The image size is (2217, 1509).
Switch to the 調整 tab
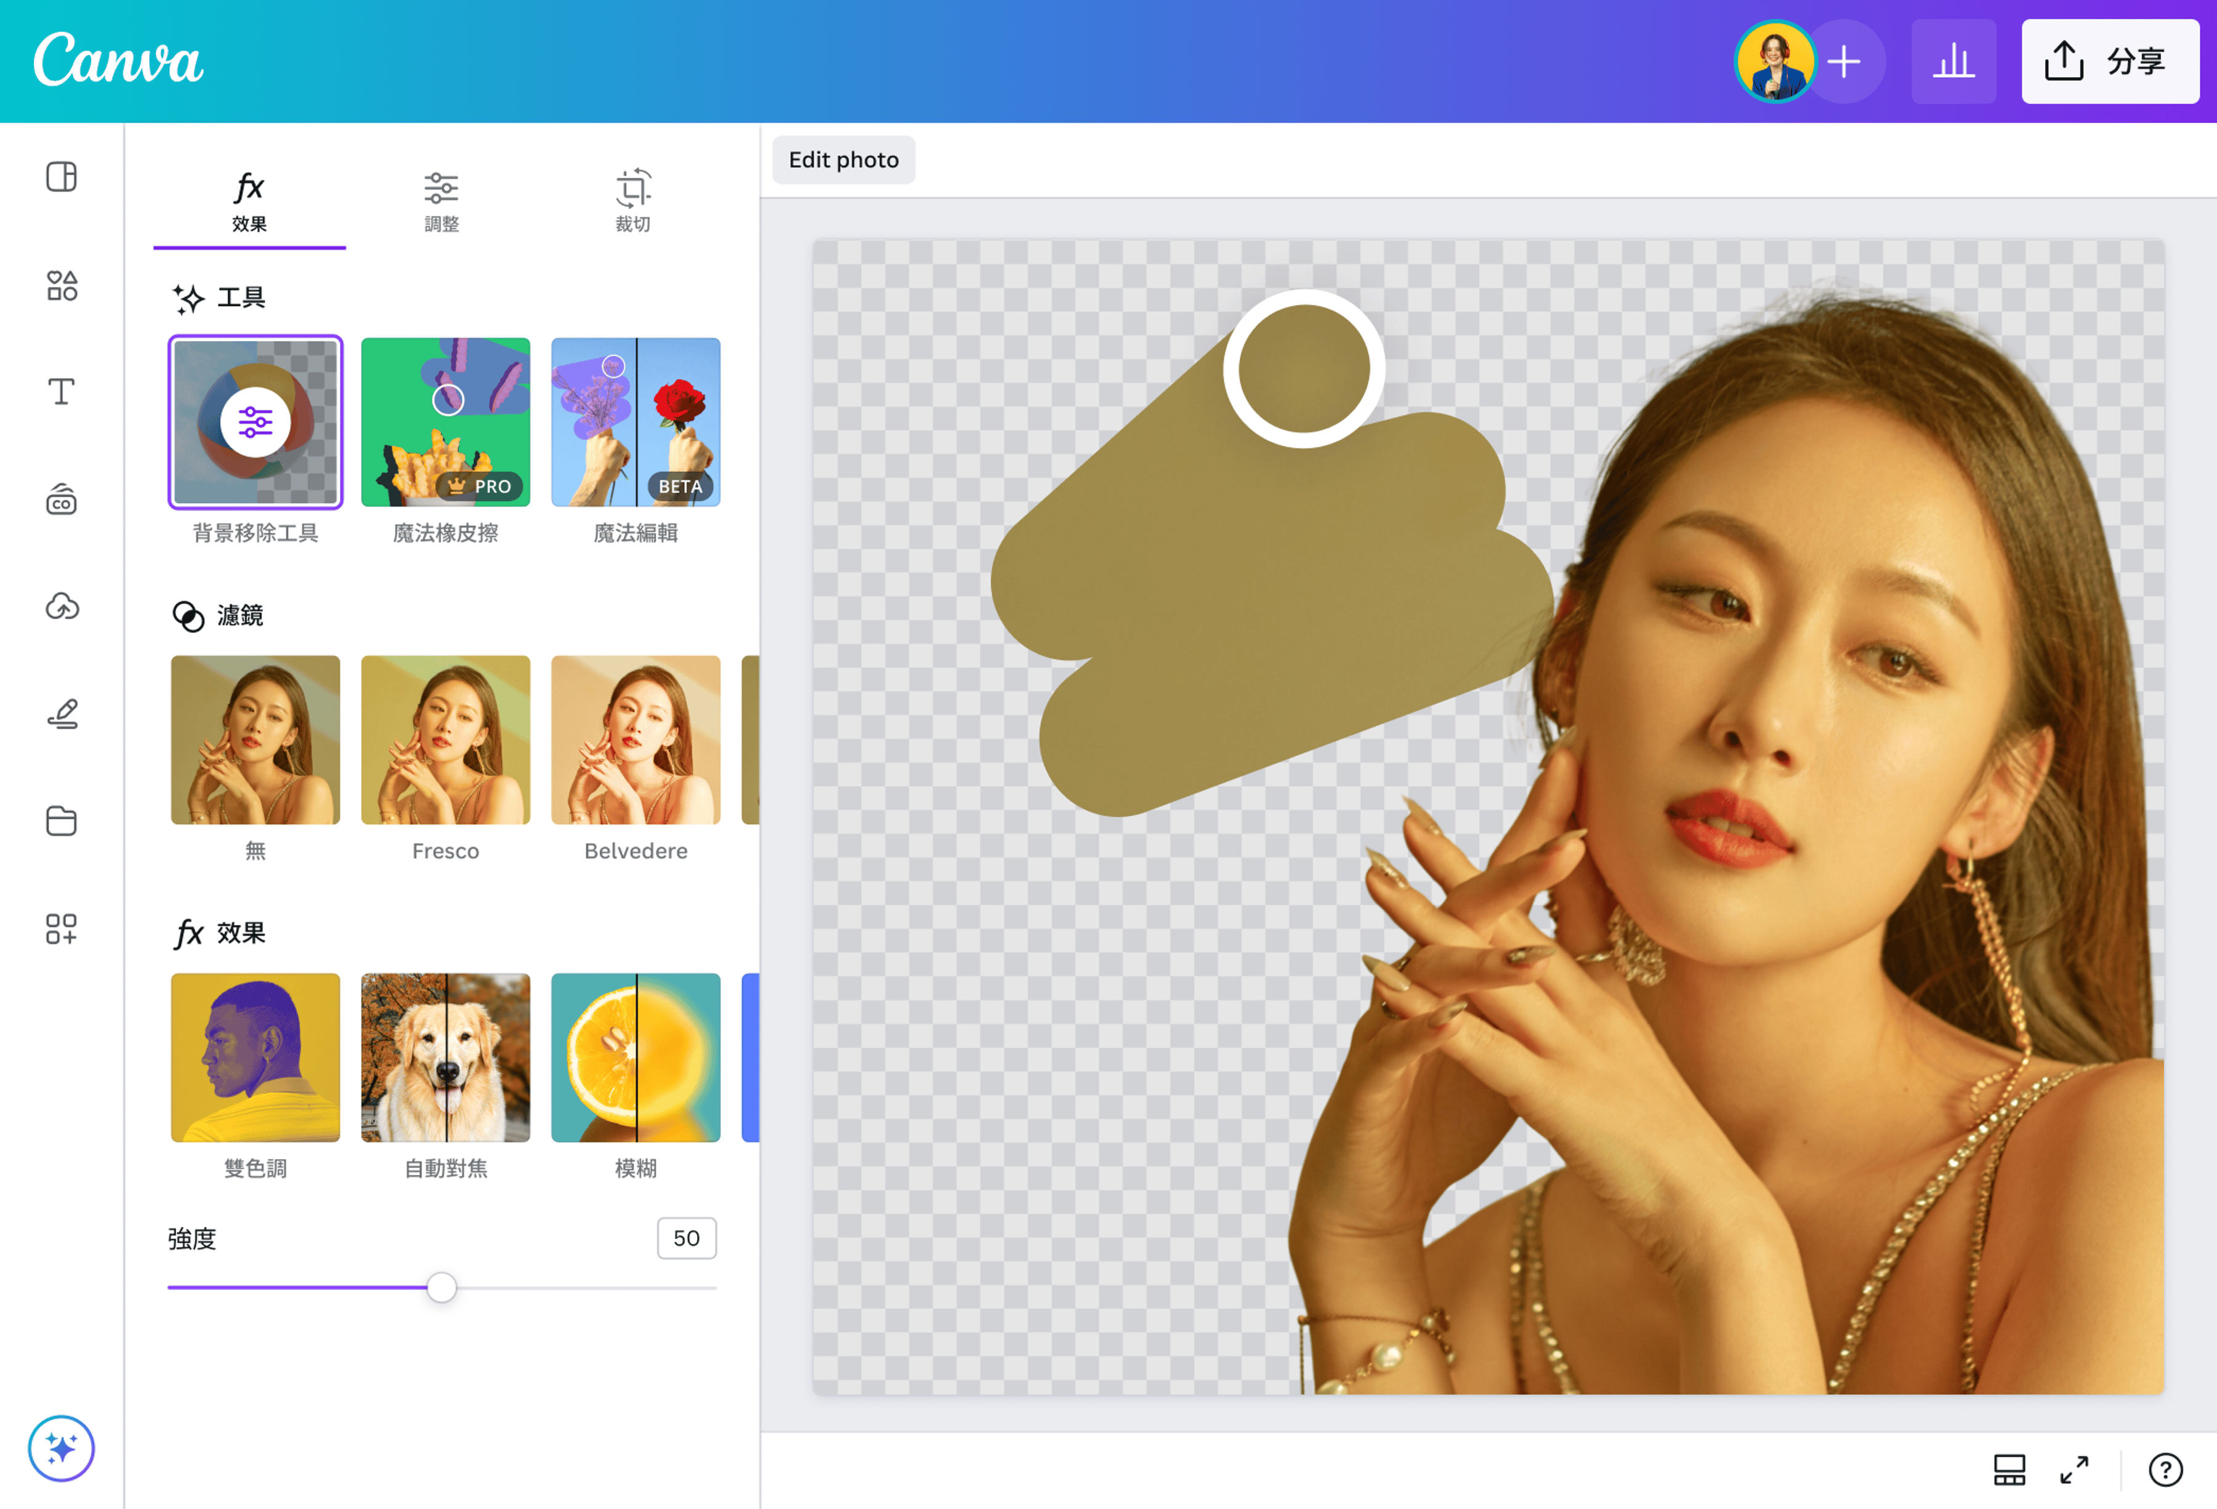[x=441, y=203]
